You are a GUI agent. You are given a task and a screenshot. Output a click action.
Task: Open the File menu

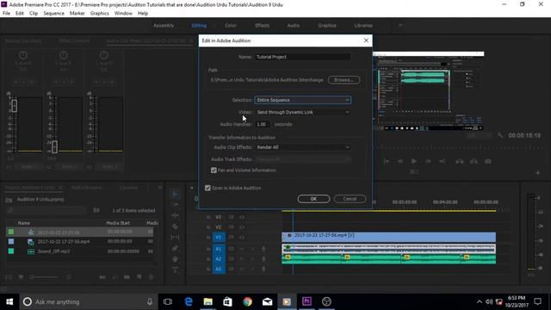[6, 13]
